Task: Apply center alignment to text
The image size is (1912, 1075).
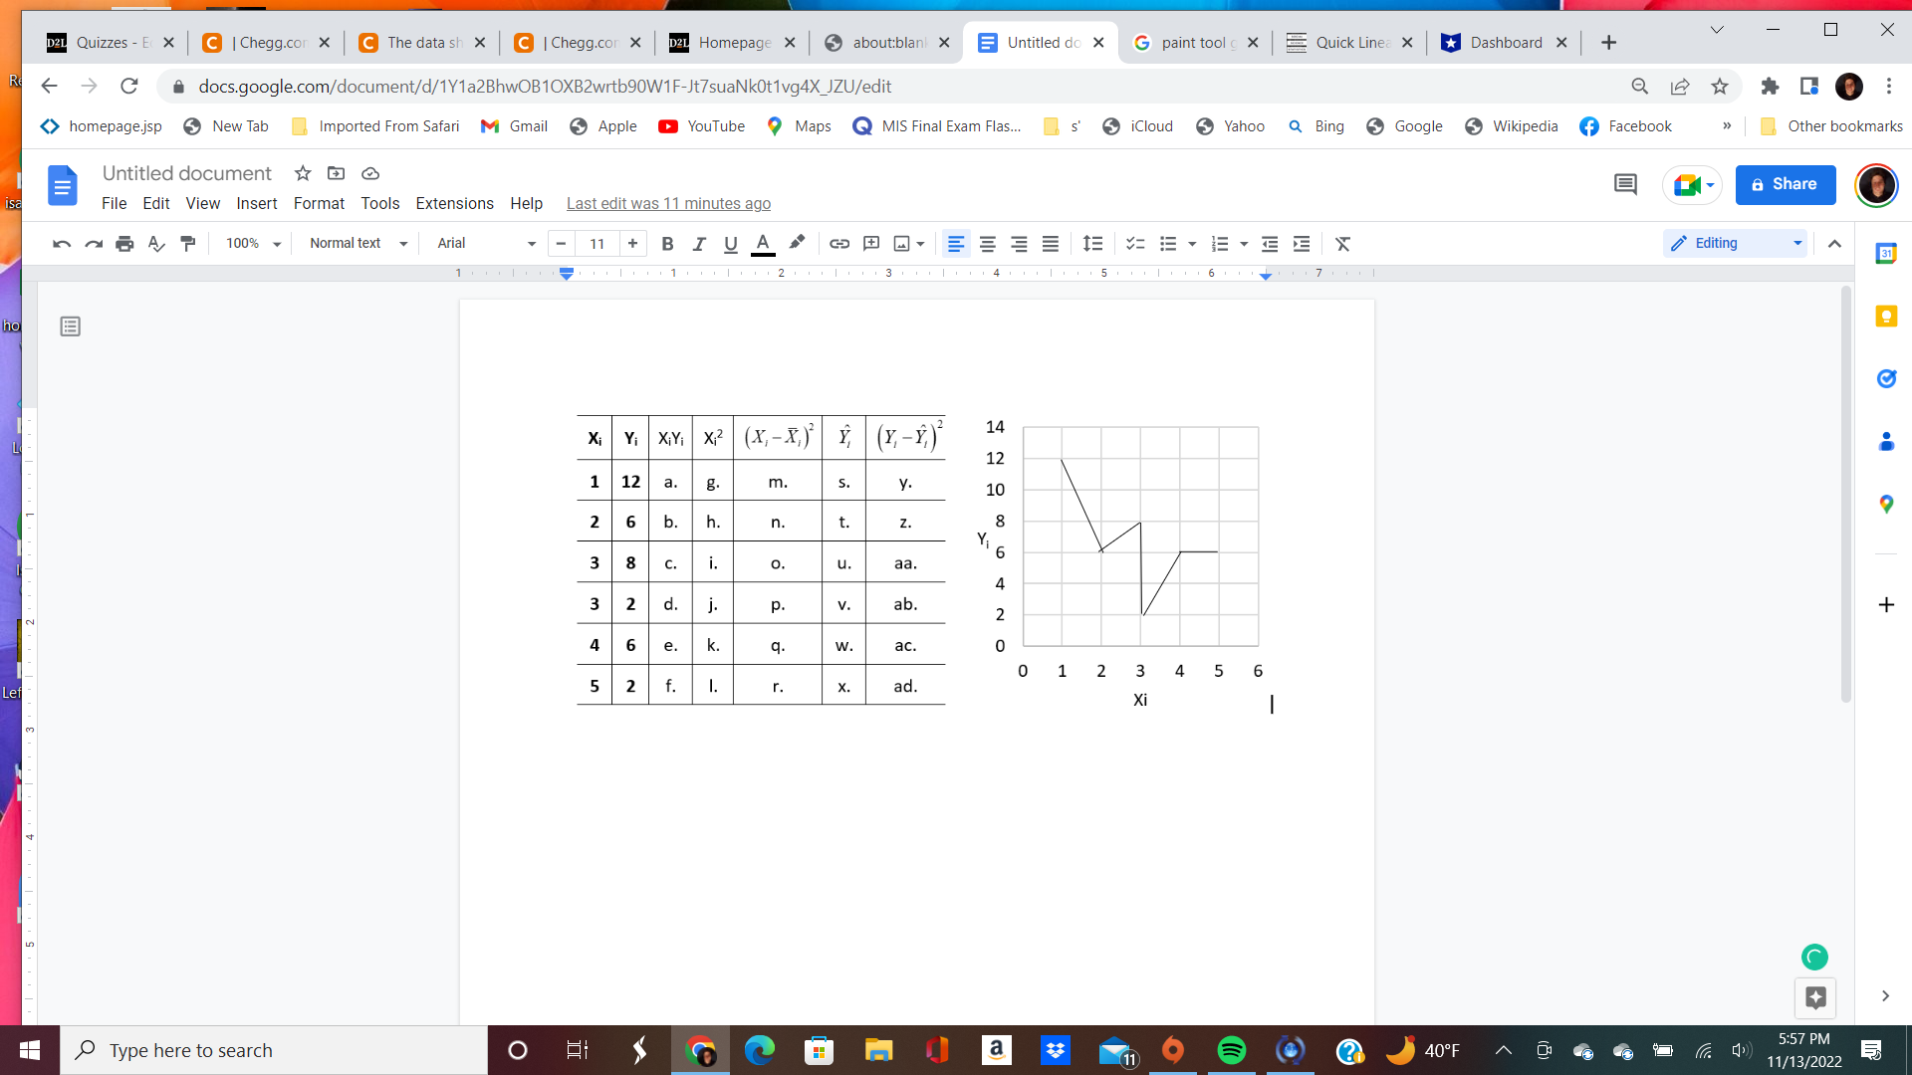Action: tap(987, 244)
